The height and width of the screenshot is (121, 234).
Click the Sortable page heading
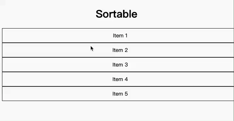(116, 14)
